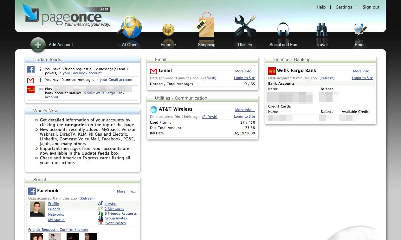The width and height of the screenshot is (401, 240).
Task: Click Login to Site for Wells Fargo
Action: [362, 78]
